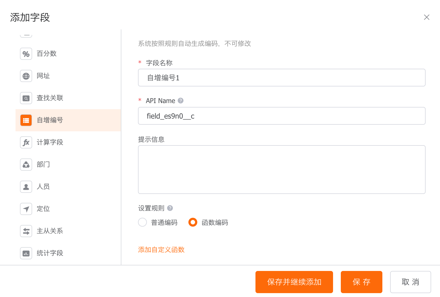Choose 主从关系 field type
This screenshot has width=440, height=297.
pos(68,231)
